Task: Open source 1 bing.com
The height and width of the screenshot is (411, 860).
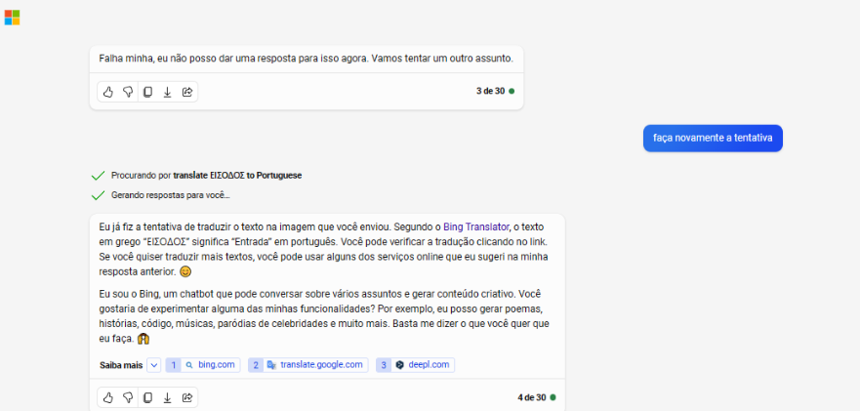Action: tap(203, 365)
